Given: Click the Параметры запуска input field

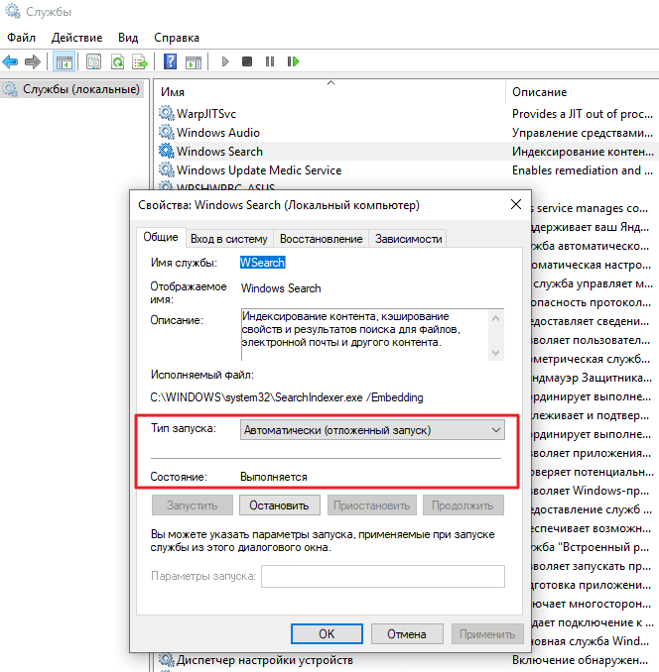Looking at the screenshot, I should 383,577.
